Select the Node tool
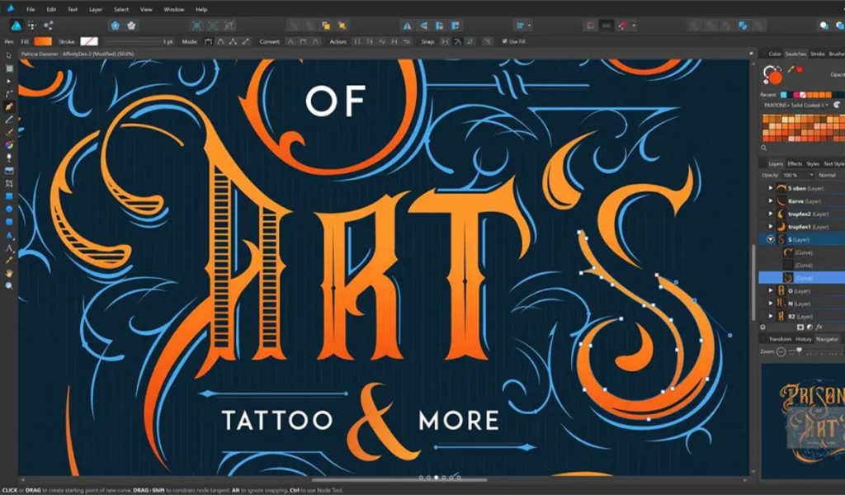The image size is (845, 495). pos(8,82)
